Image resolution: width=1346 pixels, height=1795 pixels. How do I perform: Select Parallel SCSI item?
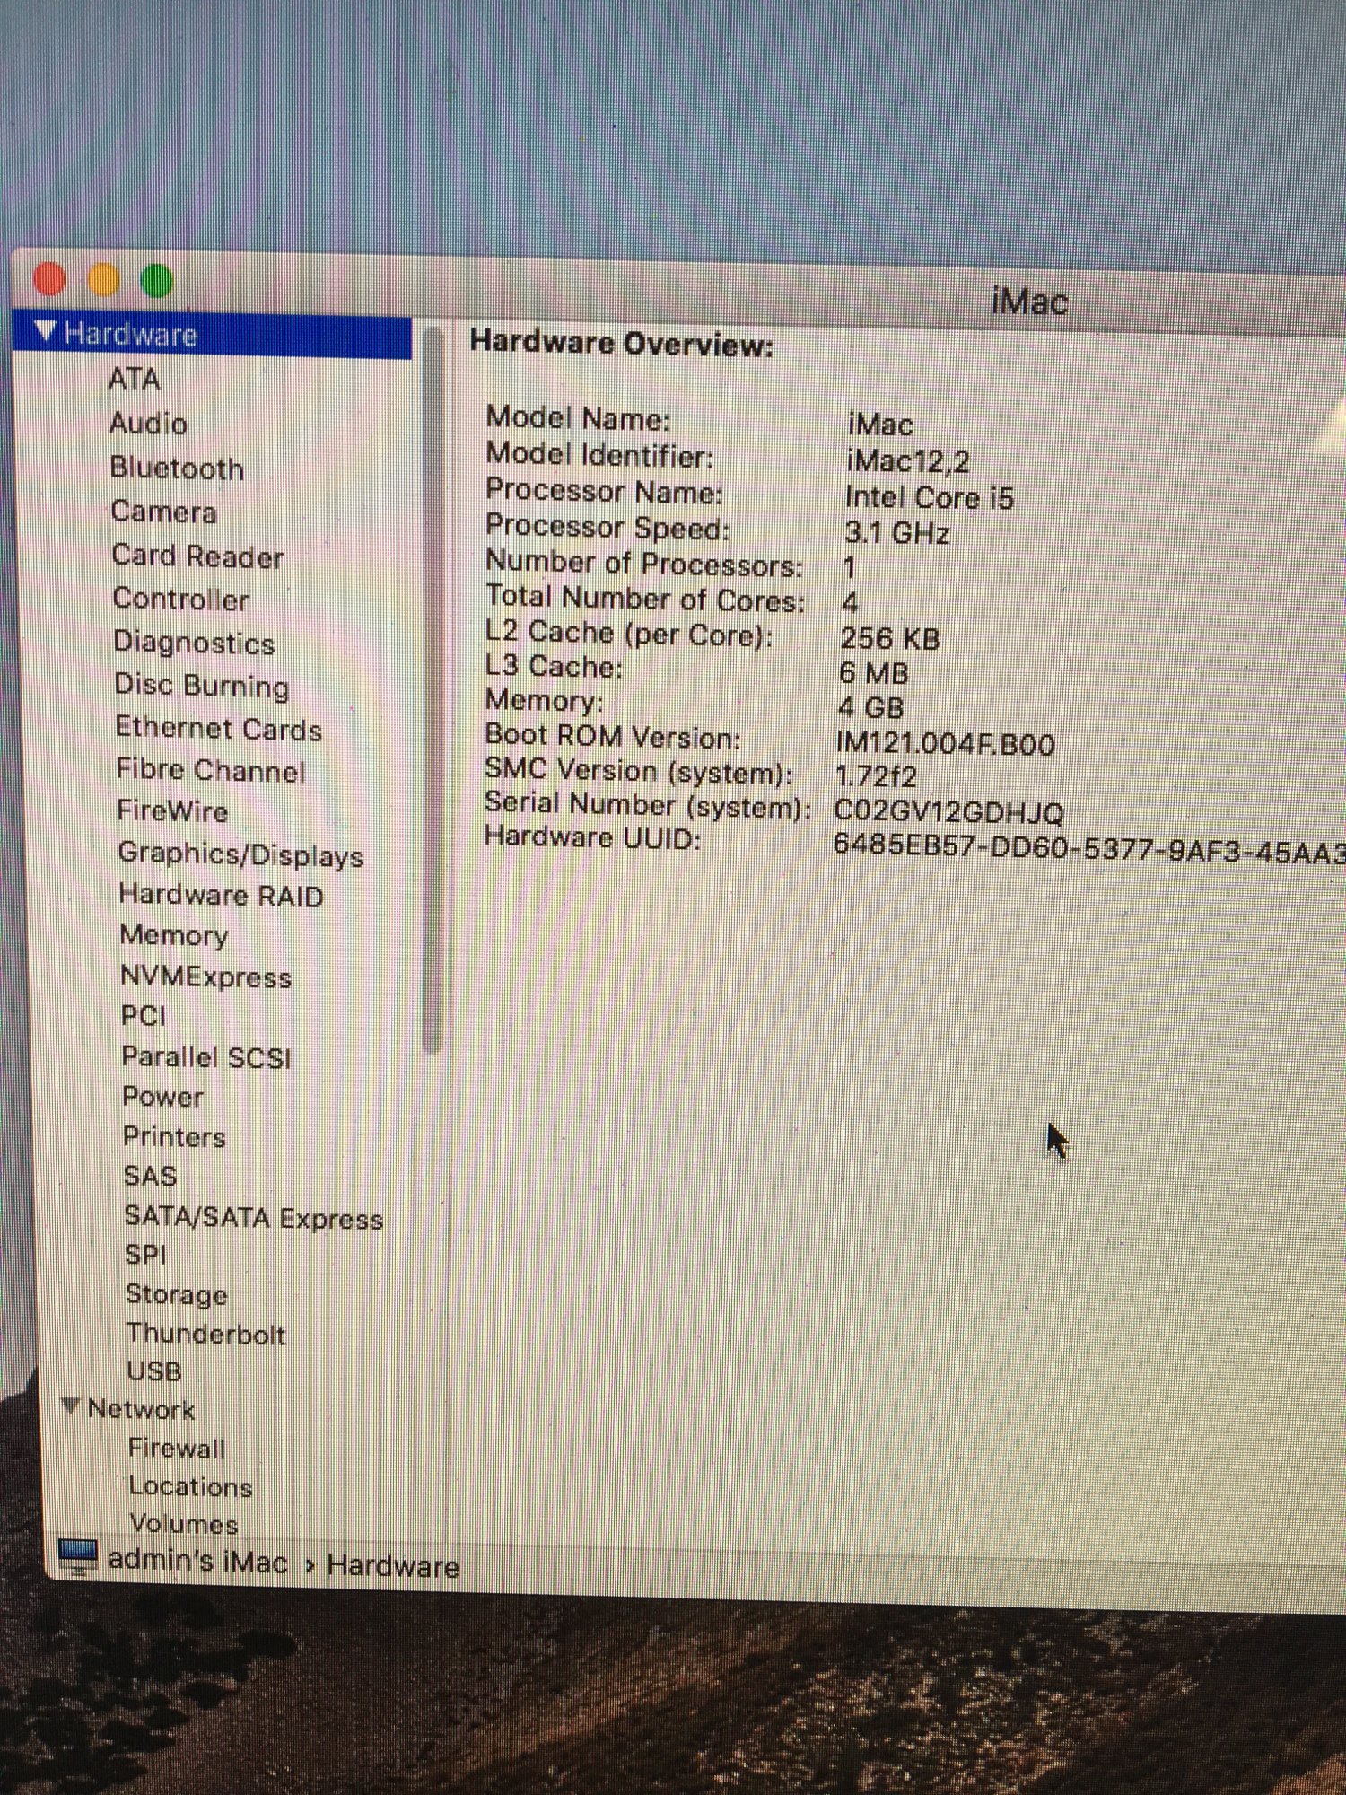click(207, 1057)
